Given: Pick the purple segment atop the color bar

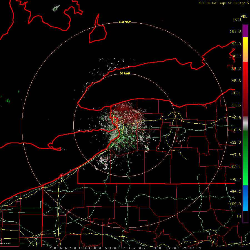Looking at the screenshot, I should [x=245, y=31].
